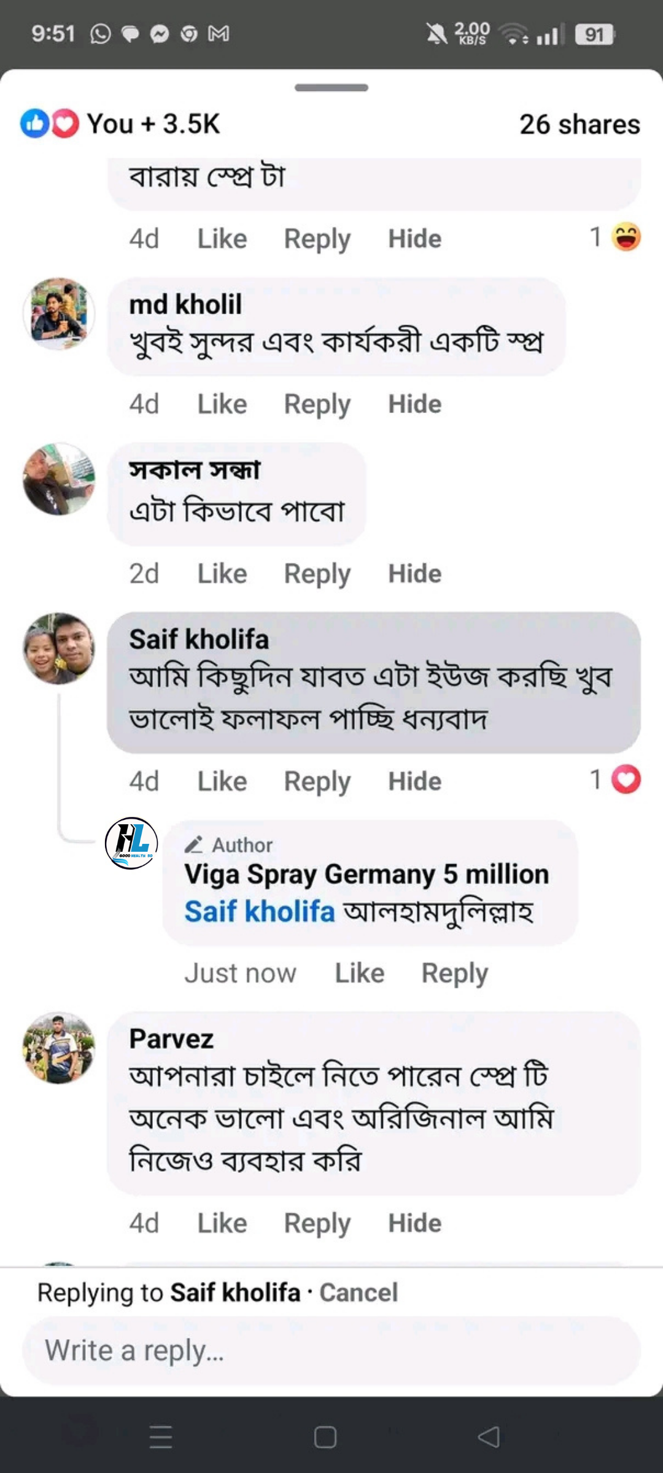The width and height of the screenshot is (663, 1473).
Task: Open md kholil's profile picture
Action: pos(59,314)
